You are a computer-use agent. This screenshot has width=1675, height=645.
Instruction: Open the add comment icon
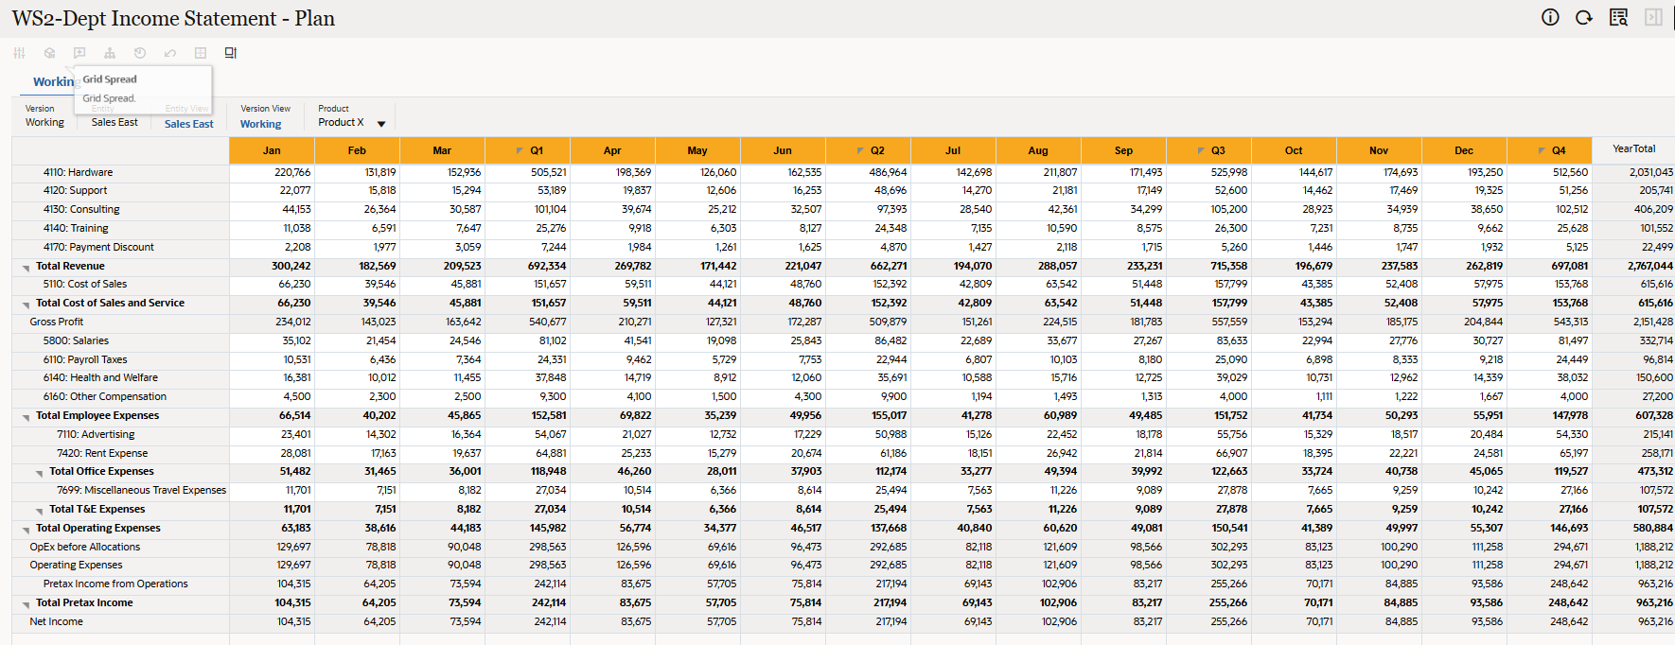pos(79,53)
